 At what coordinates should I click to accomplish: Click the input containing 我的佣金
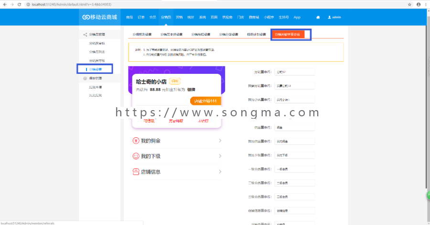[x=294, y=141]
